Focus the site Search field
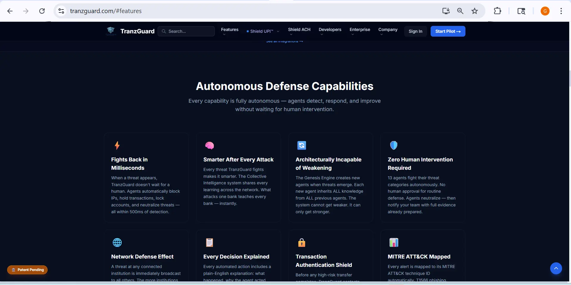The image size is (571, 285). pos(186,31)
